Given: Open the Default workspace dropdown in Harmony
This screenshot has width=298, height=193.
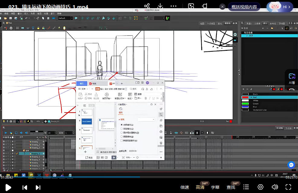Looking at the screenshot, I should pos(65,18).
